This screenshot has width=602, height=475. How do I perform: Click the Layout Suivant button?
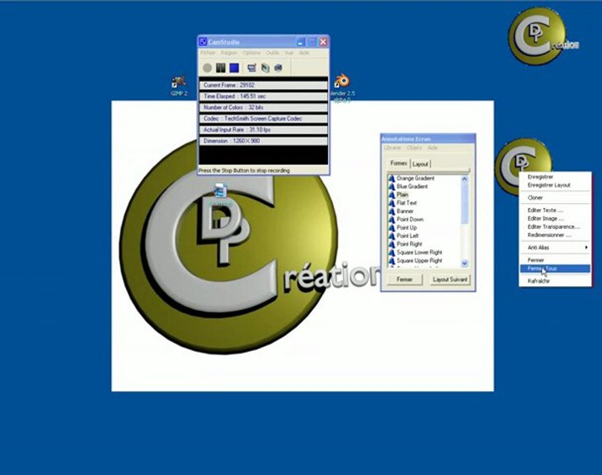click(x=450, y=280)
